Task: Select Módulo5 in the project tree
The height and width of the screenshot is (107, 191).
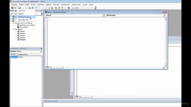Action: point(22,40)
